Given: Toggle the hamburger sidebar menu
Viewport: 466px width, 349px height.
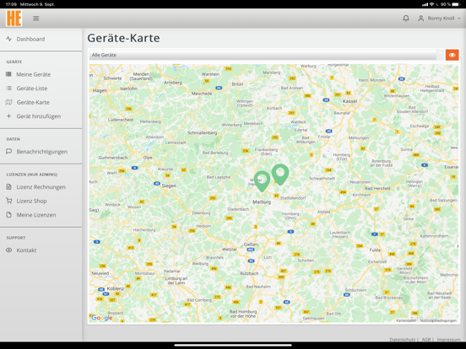Looking at the screenshot, I should (x=36, y=19).
